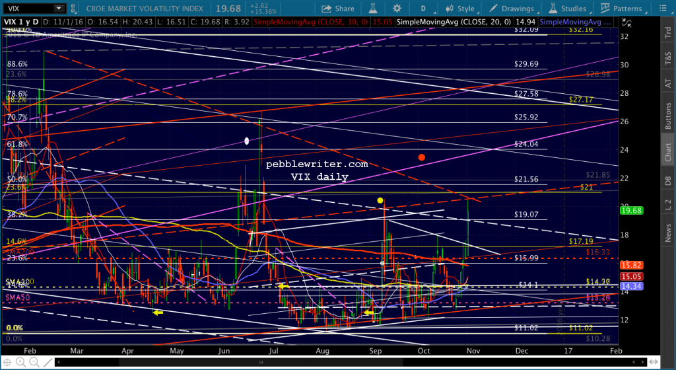Click the Share button
Viewport: 676px width, 370px height.
[338, 9]
